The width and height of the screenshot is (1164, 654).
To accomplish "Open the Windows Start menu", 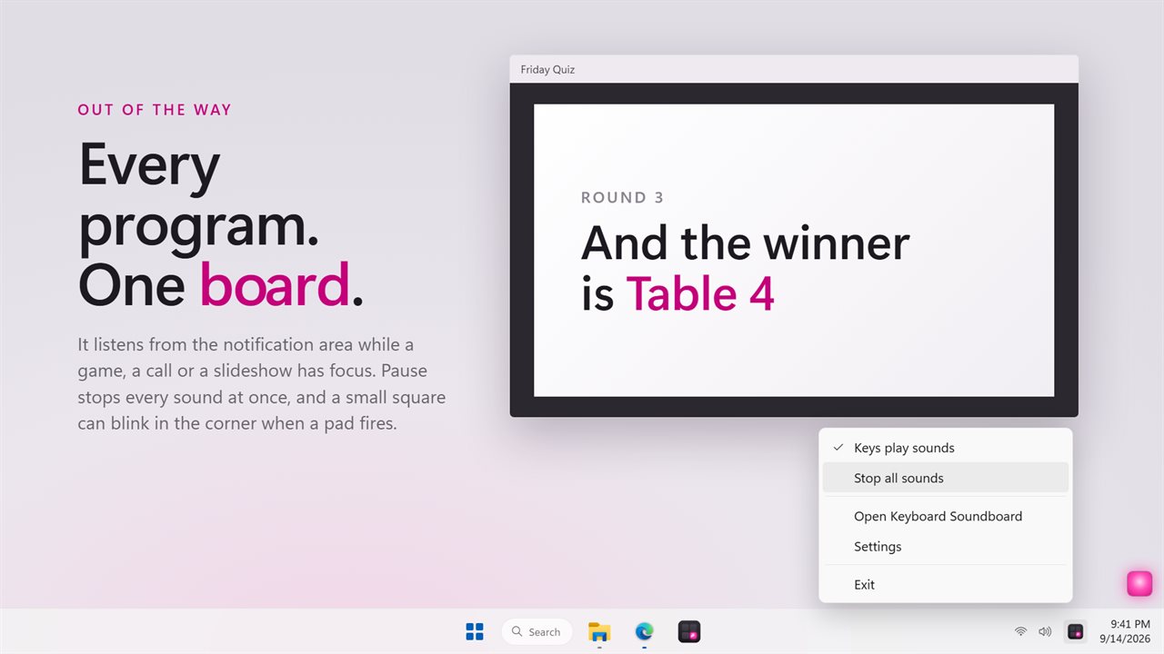I will [x=475, y=631].
